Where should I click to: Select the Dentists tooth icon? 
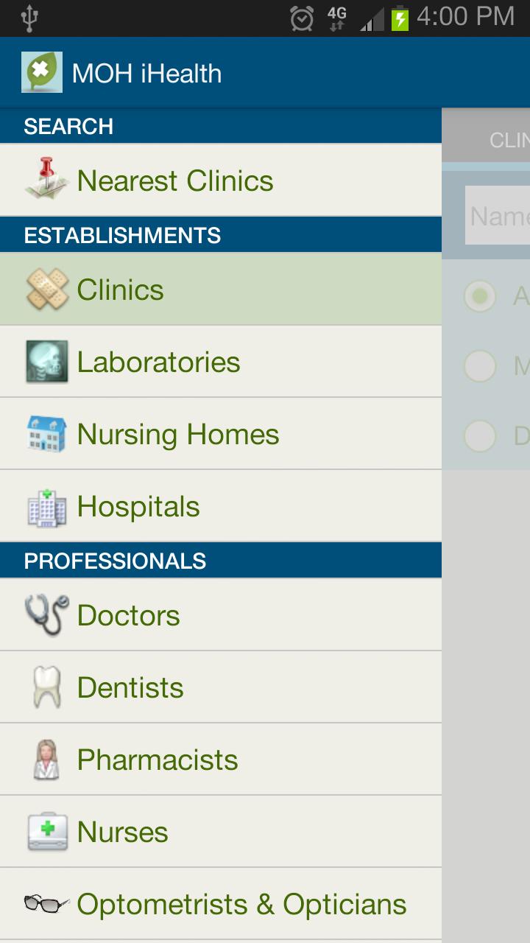click(x=46, y=687)
